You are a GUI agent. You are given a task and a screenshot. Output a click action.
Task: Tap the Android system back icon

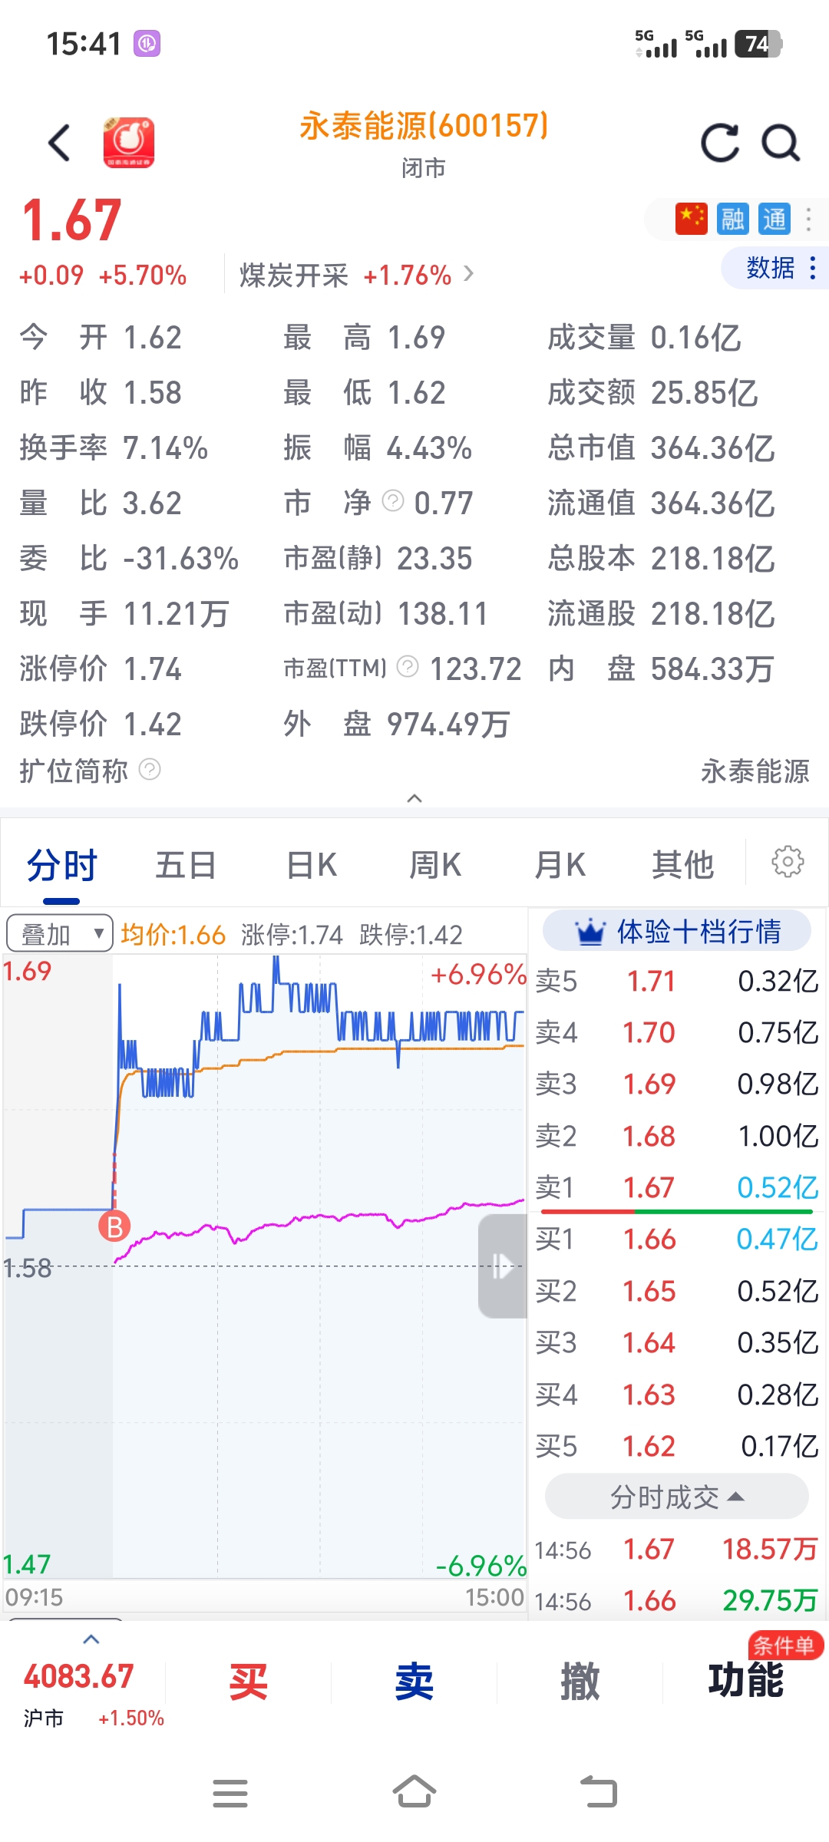tap(599, 1791)
